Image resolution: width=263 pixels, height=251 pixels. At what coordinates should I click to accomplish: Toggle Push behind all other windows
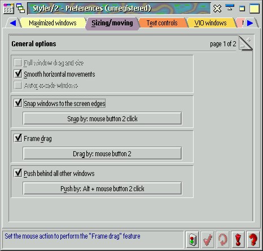tap(18, 173)
